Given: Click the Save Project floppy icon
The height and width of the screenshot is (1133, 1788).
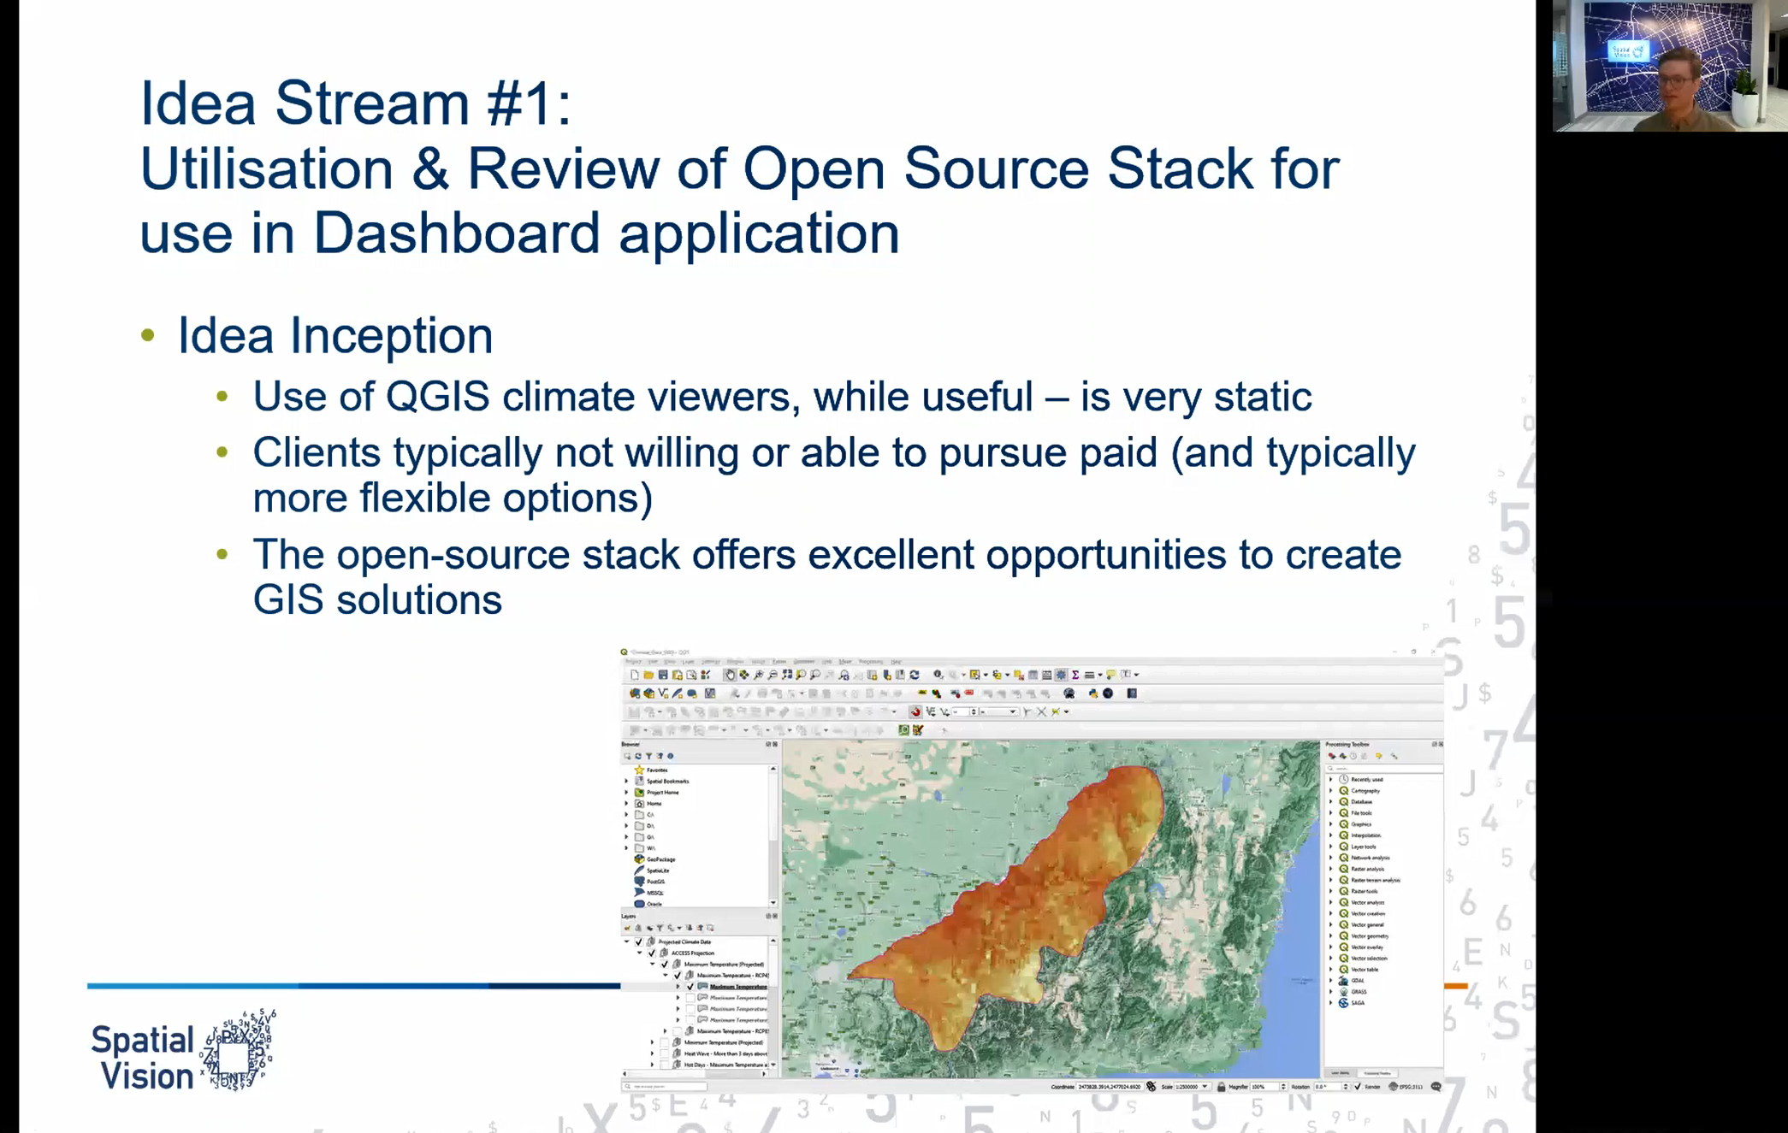Looking at the screenshot, I should (x=663, y=675).
